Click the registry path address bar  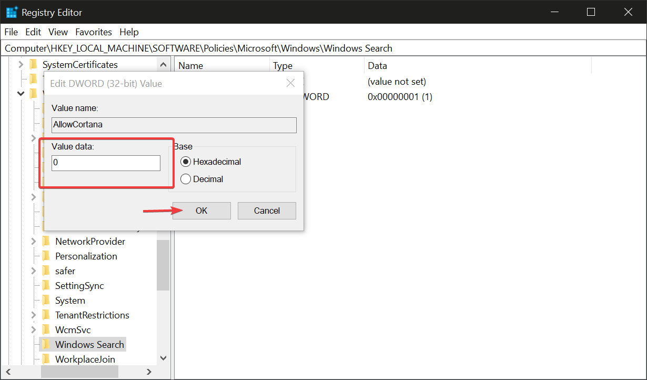point(323,48)
